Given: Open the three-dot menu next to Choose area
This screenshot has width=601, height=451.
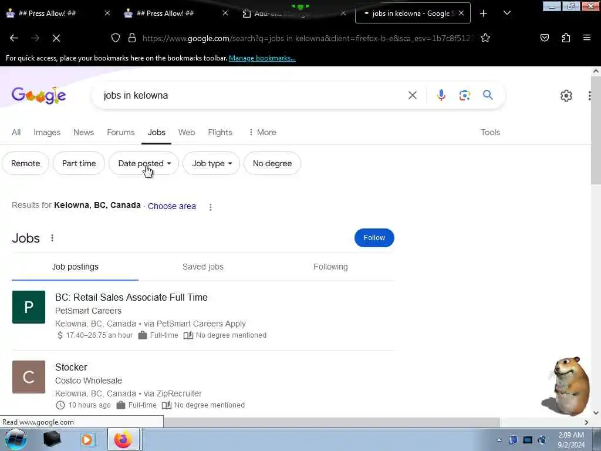Looking at the screenshot, I should tap(211, 207).
